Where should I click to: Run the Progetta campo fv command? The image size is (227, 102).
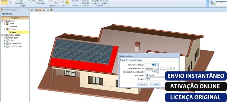click(x=95, y=2)
